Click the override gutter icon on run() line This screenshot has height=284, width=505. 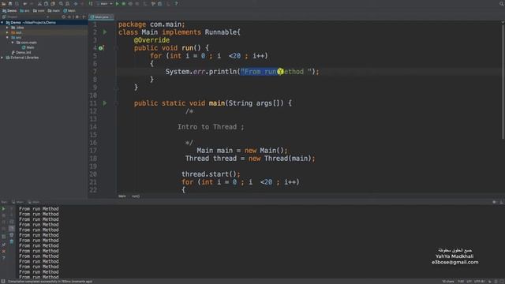[101, 48]
